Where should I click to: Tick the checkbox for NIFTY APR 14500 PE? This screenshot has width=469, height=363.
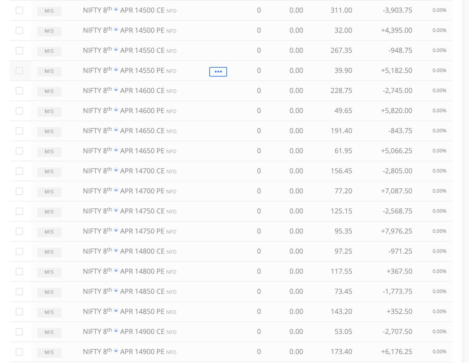tap(19, 30)
